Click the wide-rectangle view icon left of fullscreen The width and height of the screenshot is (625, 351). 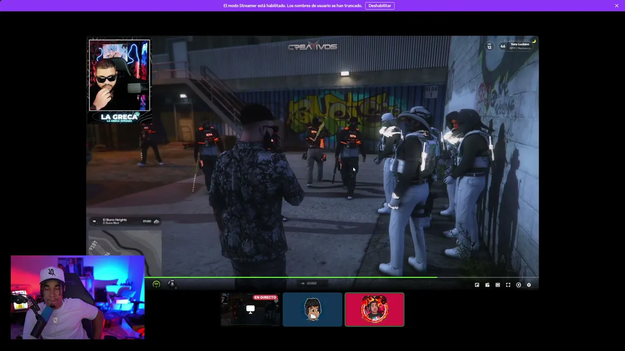[498, 285]
